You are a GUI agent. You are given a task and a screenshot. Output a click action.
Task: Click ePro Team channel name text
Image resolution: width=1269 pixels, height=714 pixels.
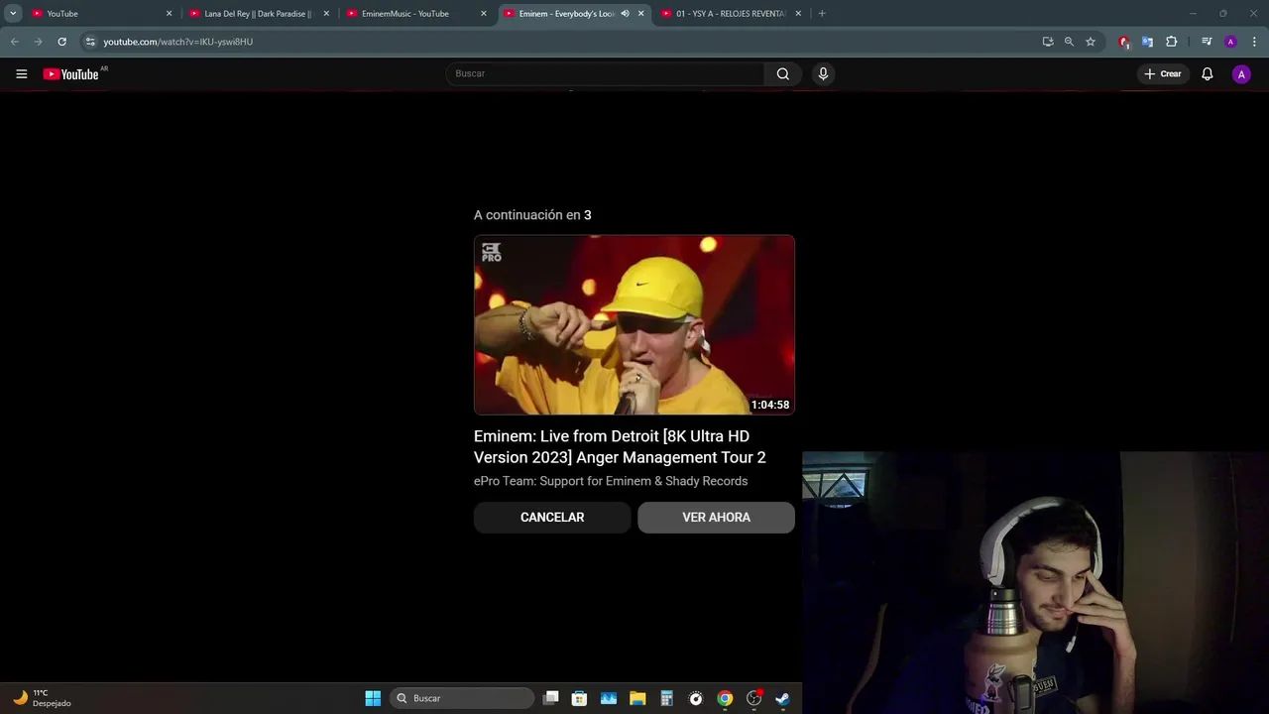point(611,481)
